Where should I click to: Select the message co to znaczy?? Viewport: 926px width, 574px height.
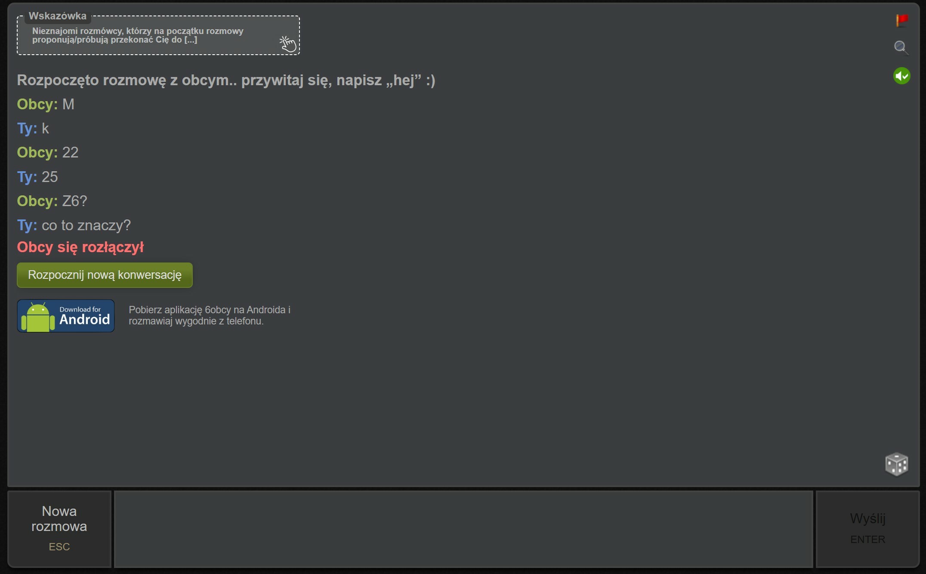[86, 225]
